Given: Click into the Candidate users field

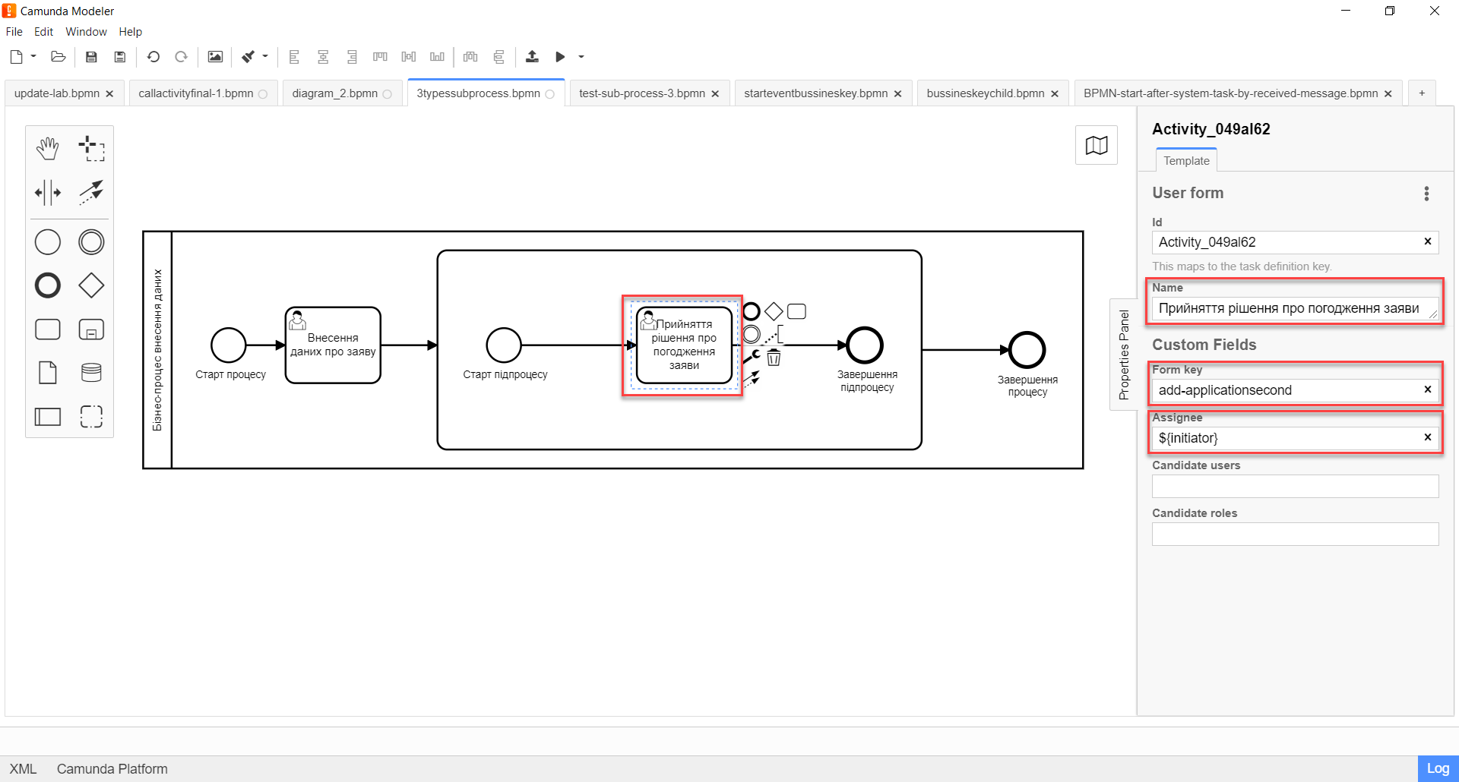Looking at the screenshot, I should pos(1295,486).
